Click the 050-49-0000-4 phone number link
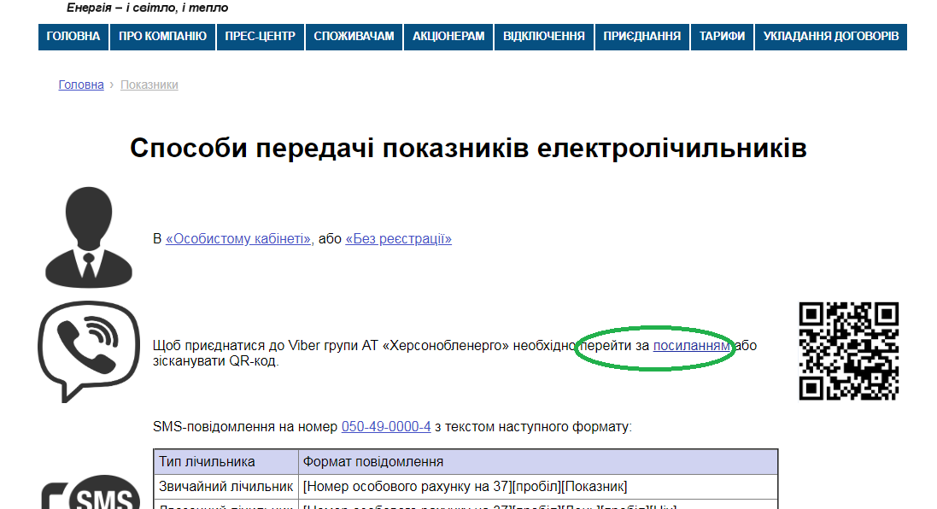This screenshot has height=509, width=937. click(386, 426)
